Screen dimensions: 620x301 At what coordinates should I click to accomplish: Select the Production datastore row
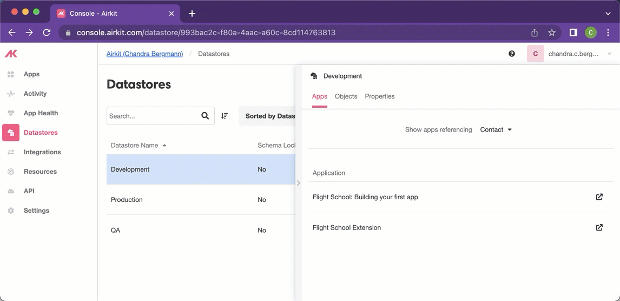click(x=201, y=200)
